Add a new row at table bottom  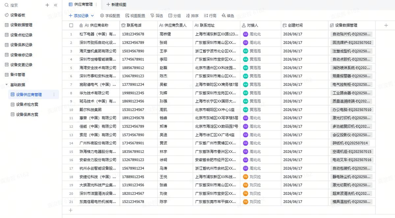tap(70, 210)
